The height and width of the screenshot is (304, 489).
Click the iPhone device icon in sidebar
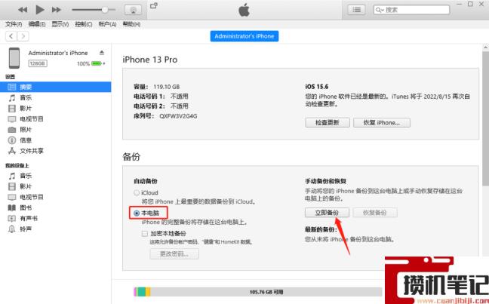point(14,58)
